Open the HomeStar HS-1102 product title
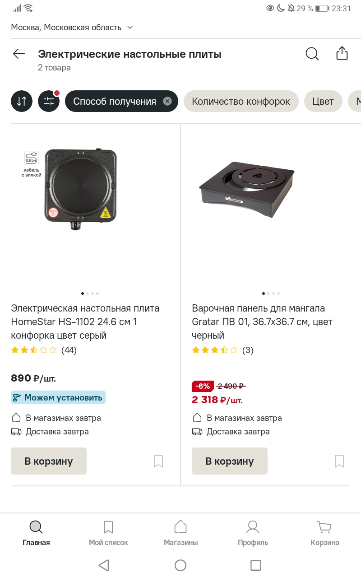This screenshot has height=578, width=361. [x=86, y=322]
